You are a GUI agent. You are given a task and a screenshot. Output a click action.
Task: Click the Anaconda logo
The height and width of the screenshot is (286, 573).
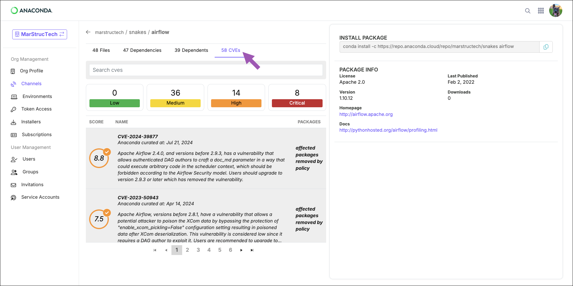(x=32, y=10)
